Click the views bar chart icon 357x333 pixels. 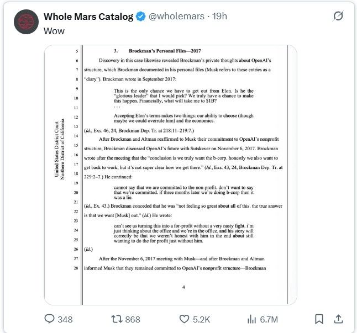click(x=252, y=319)
